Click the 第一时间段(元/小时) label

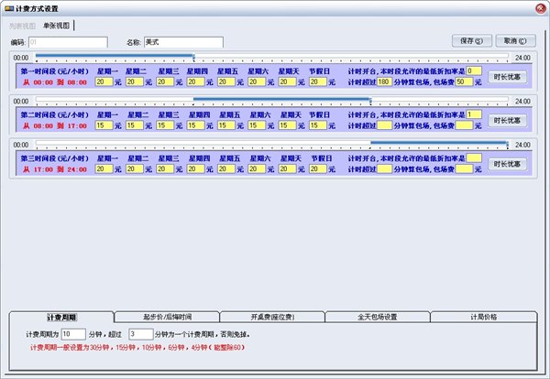coord(54,71)
